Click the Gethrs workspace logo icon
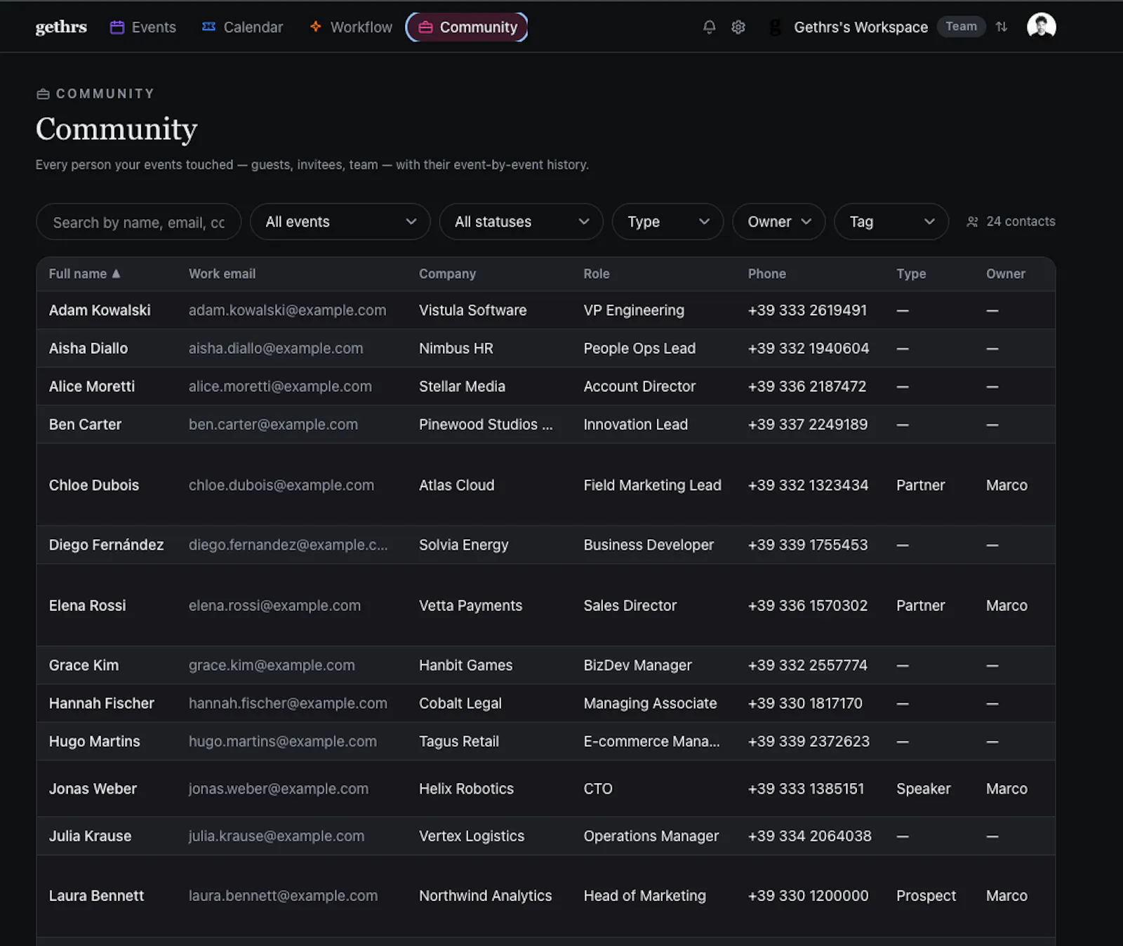The width and height of the screenshot is (1123, 946). point(775,27)
